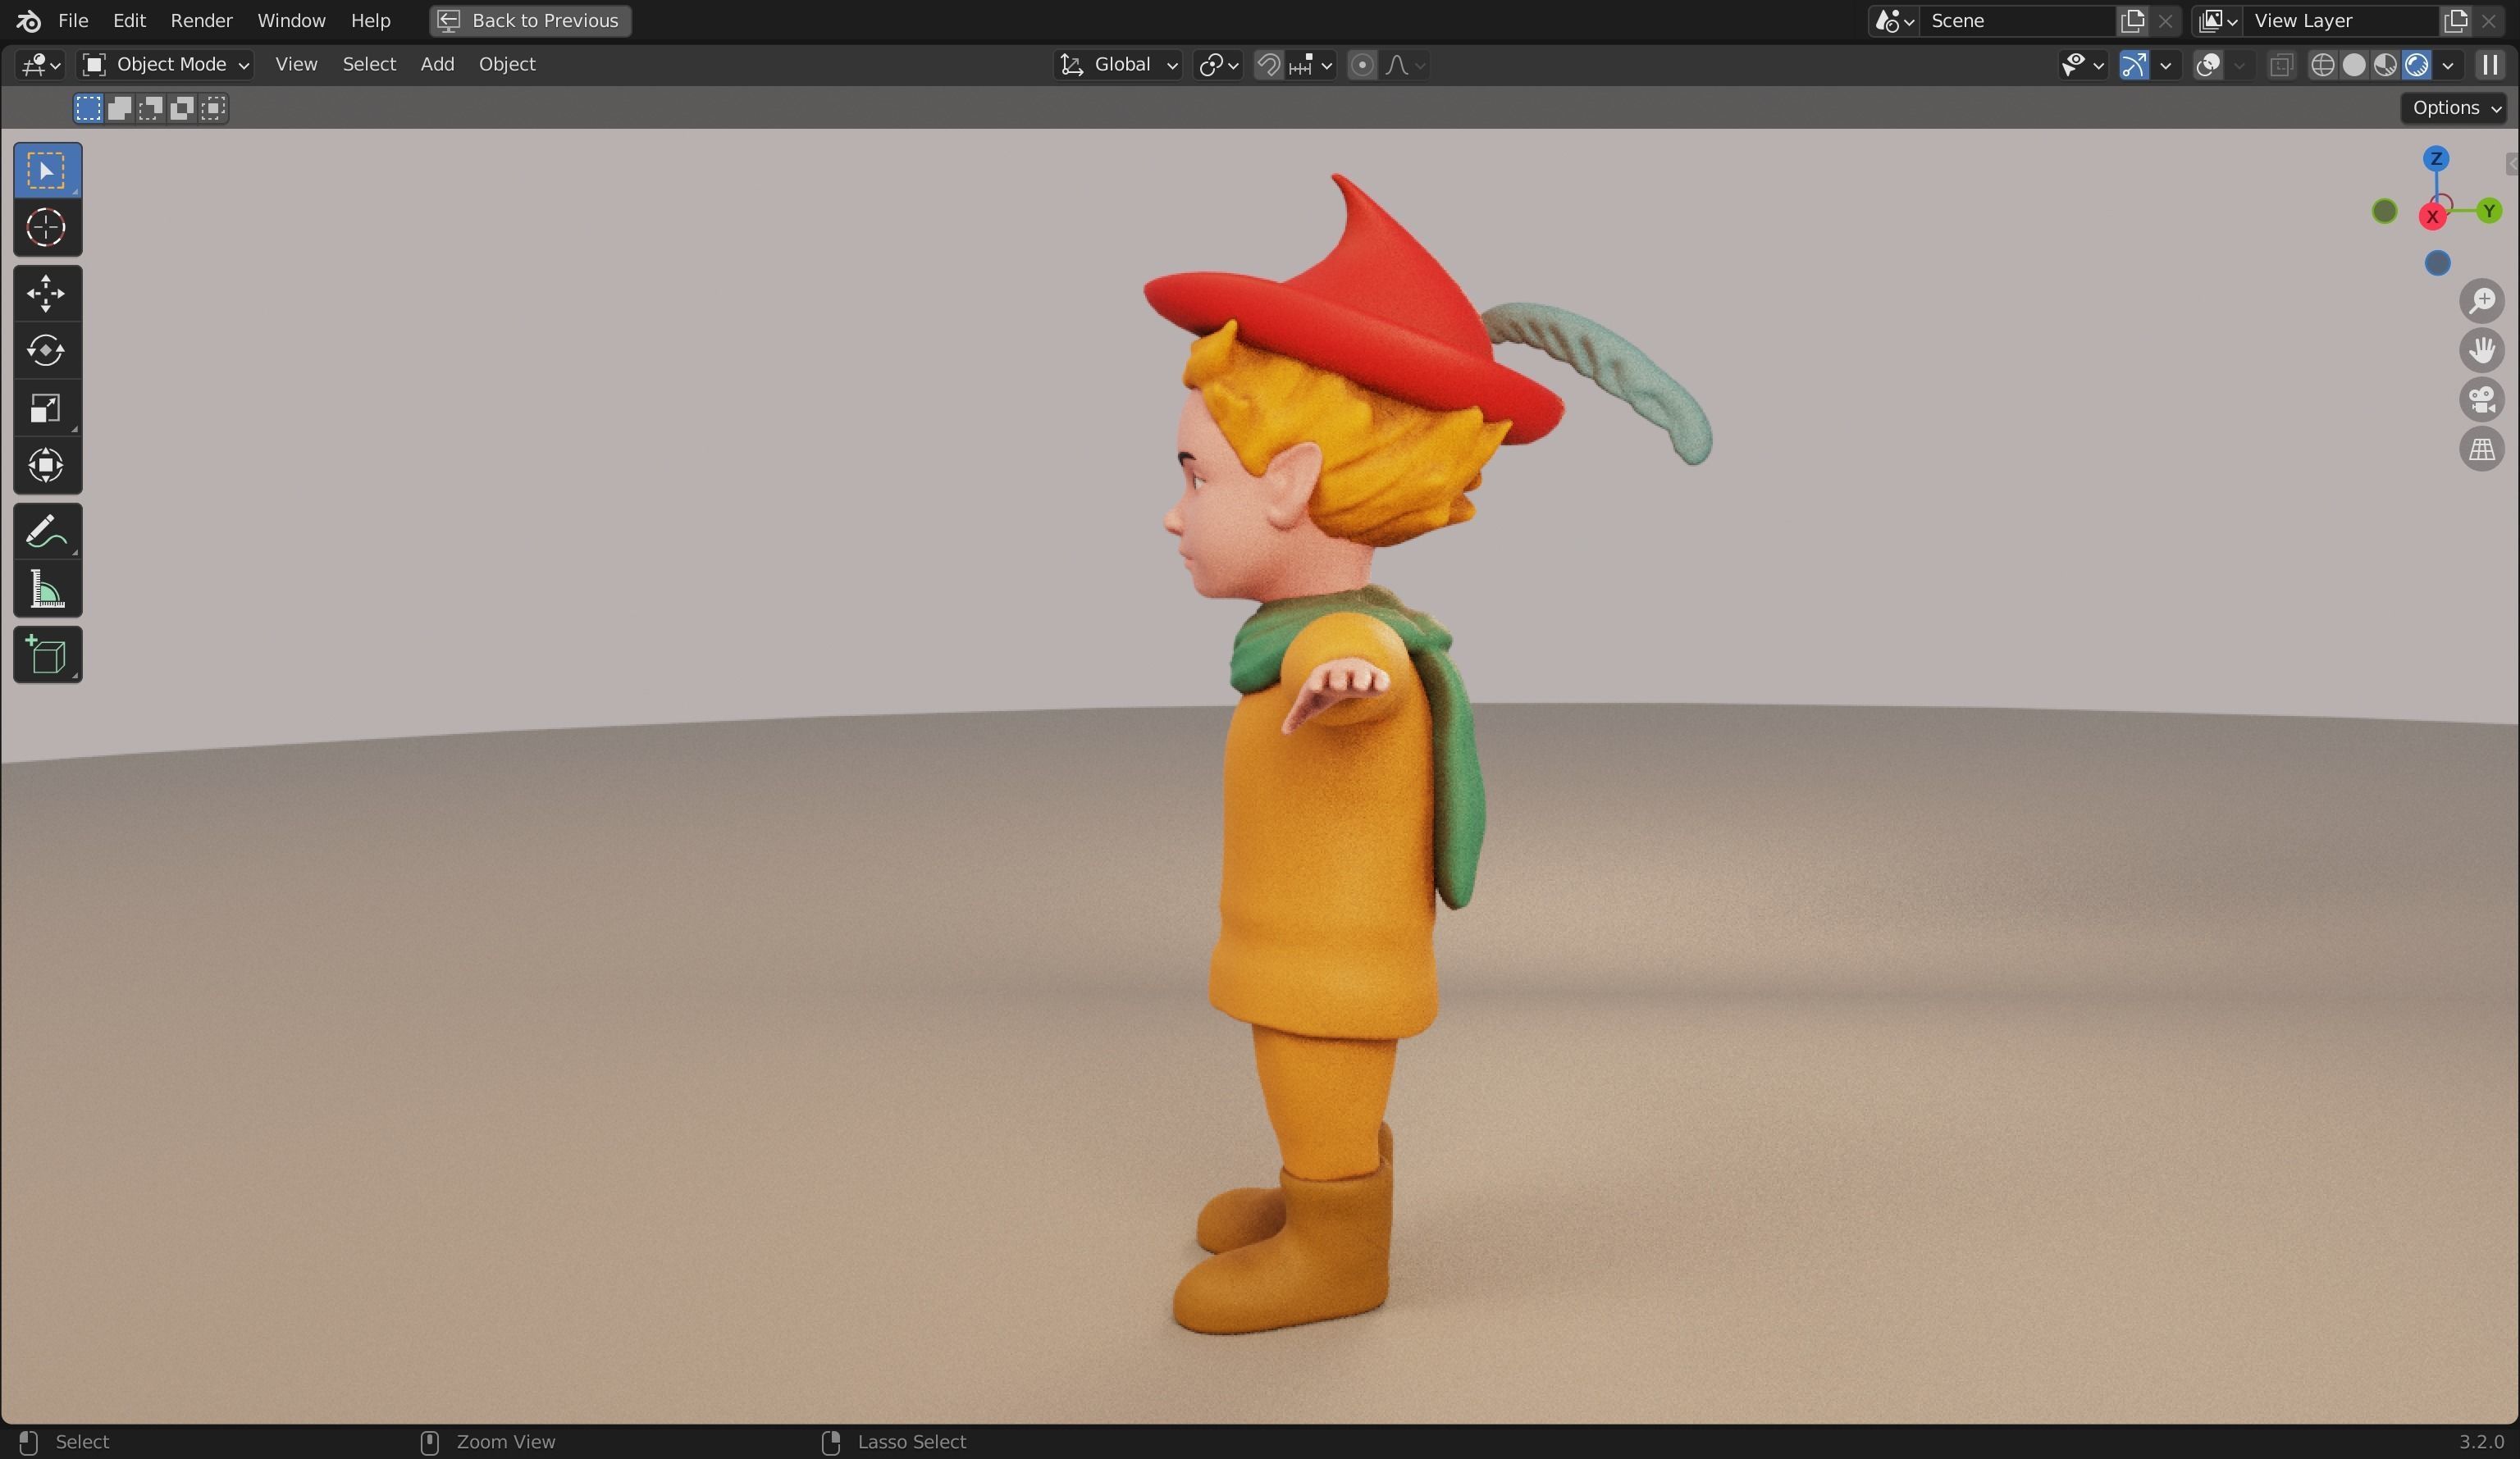This screenshot has width=2520, height=1459.
Task: Click the Blender logo menu
Action: (28, 20)
